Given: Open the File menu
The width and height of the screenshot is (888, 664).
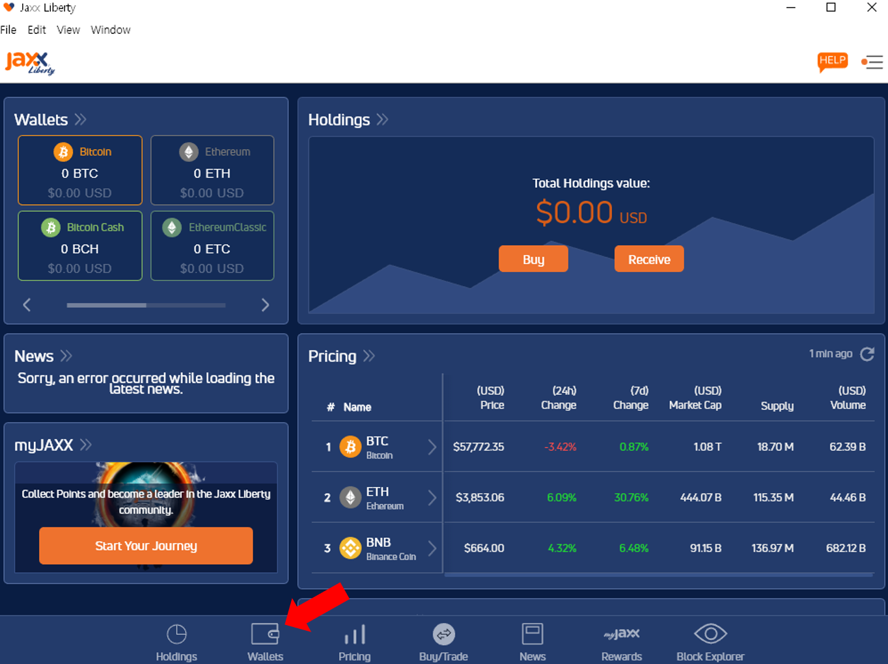Looking at the screenshot, I should [x=8, y=30].
